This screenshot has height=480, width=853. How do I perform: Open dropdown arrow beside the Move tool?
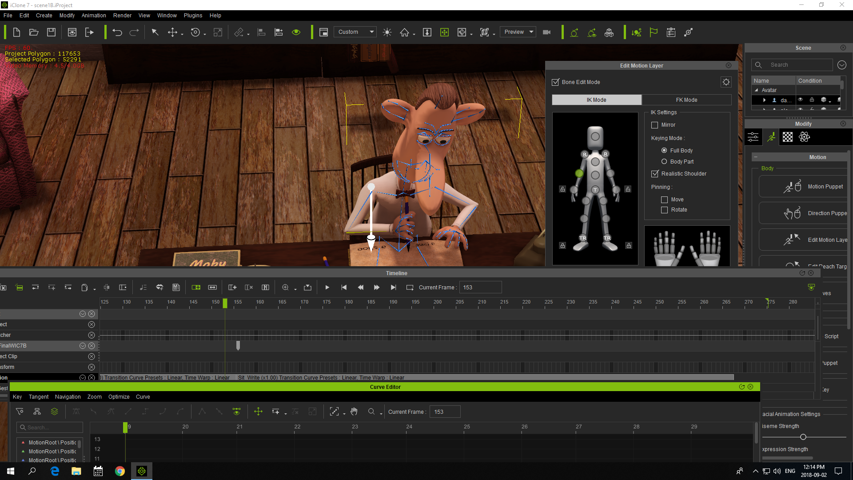[x=182, y=34]
